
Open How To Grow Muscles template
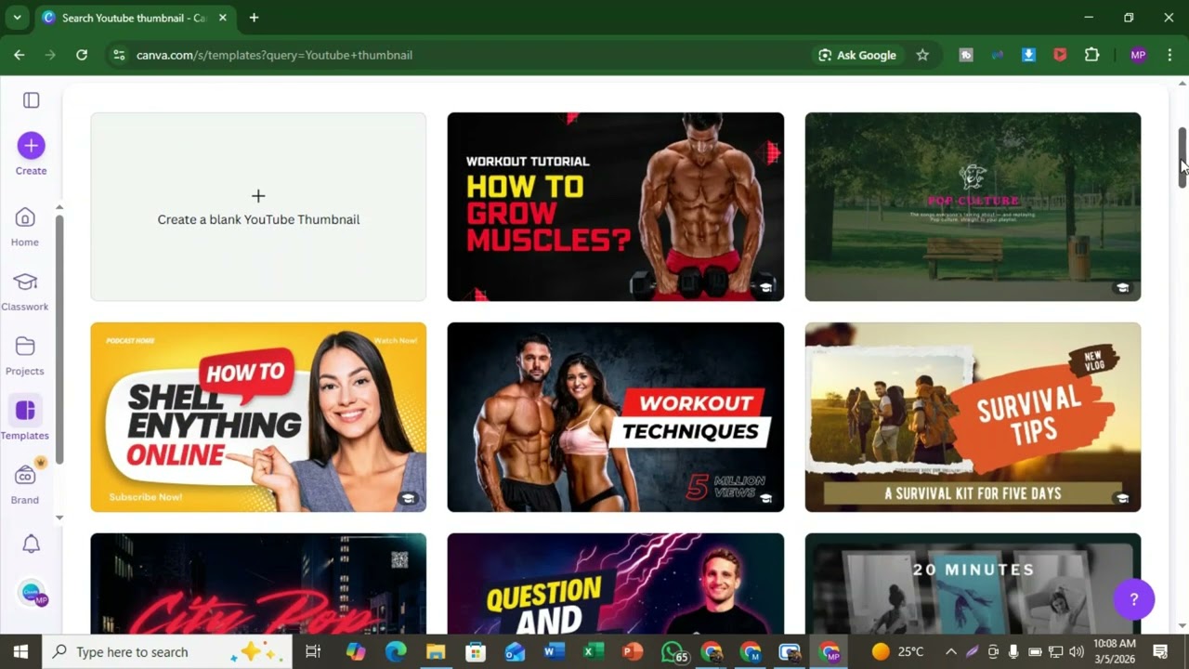(x=616, y=207)
